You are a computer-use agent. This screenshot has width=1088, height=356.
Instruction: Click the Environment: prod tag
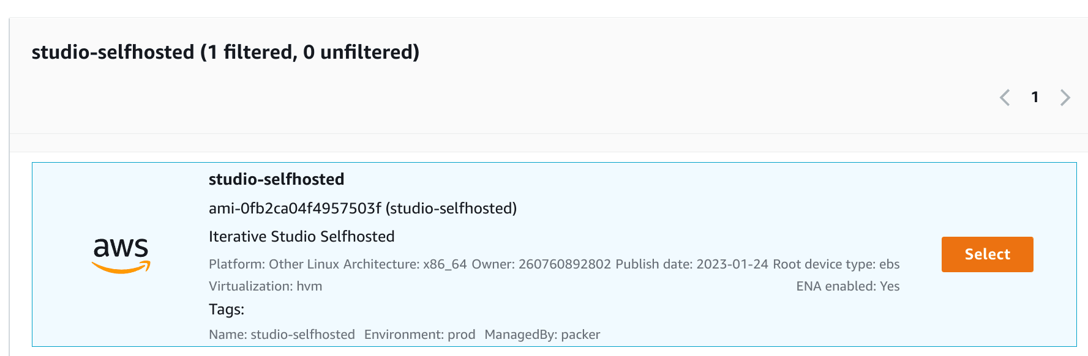[420, 335]
